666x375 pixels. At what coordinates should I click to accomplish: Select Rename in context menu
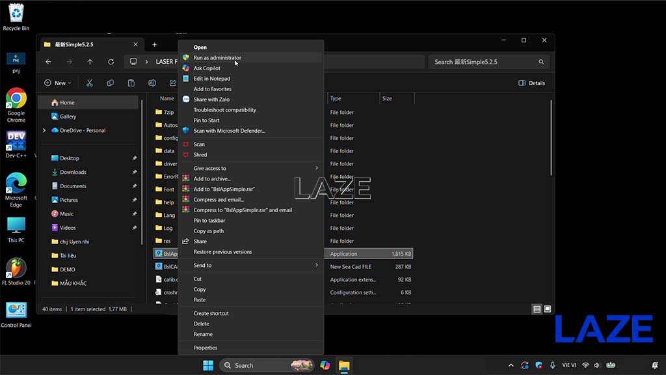pos(252,334)
